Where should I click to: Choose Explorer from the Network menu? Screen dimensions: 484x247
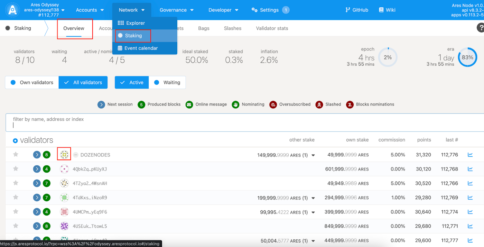coord(145,23)
